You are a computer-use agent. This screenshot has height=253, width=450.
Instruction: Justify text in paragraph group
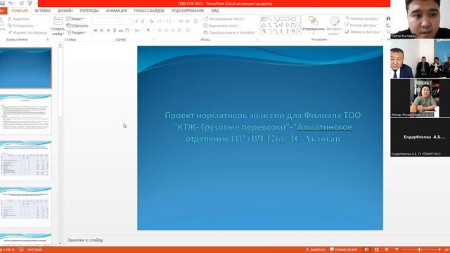(179, 30)
